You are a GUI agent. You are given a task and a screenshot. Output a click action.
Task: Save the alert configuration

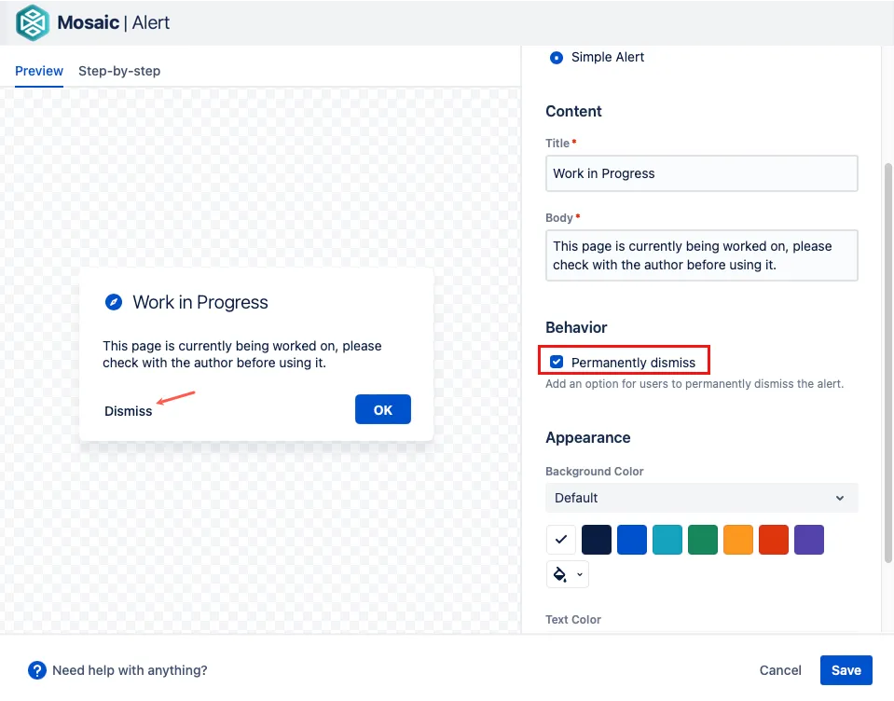[846, 670]
